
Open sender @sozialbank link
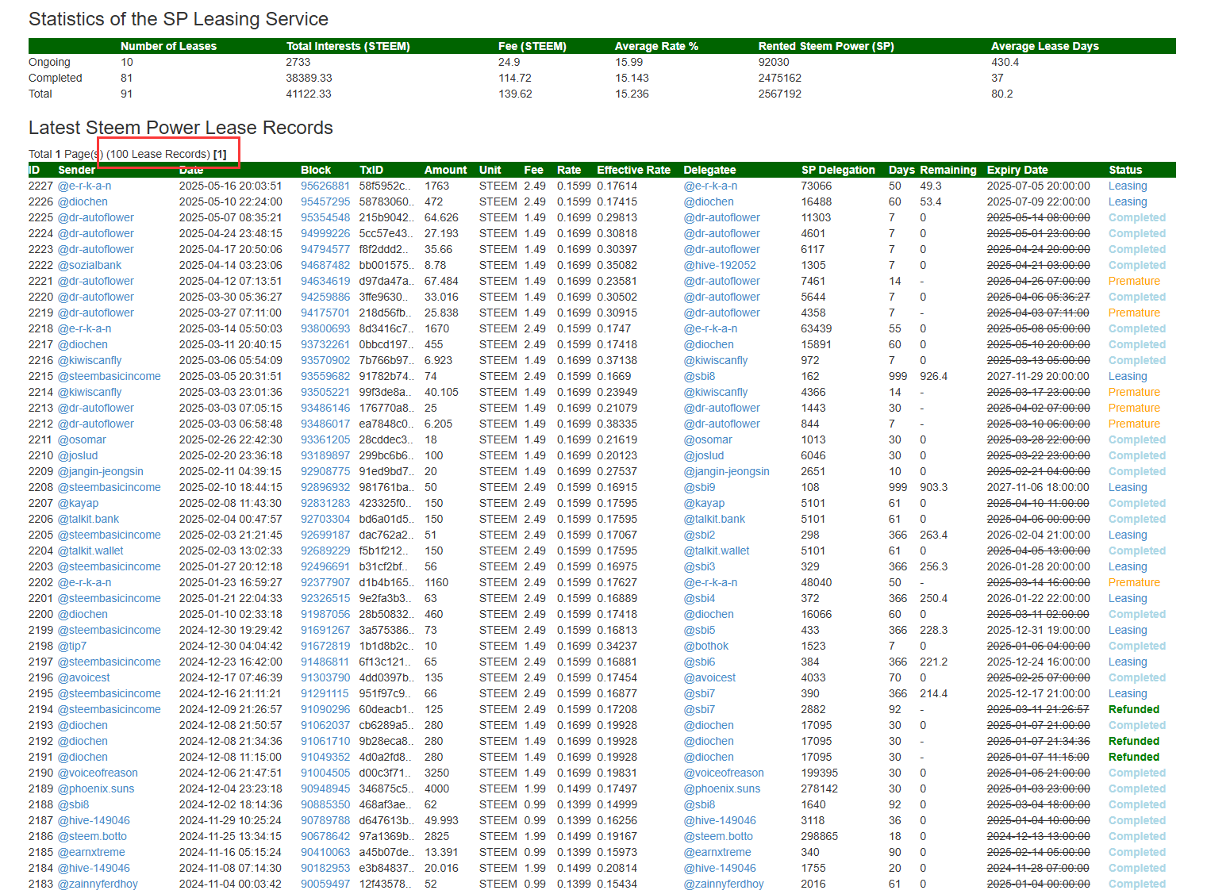click(x=90, y=265)
